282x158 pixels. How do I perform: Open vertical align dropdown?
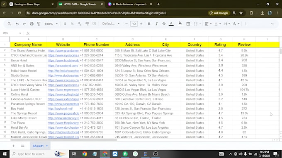pos(217,24)
